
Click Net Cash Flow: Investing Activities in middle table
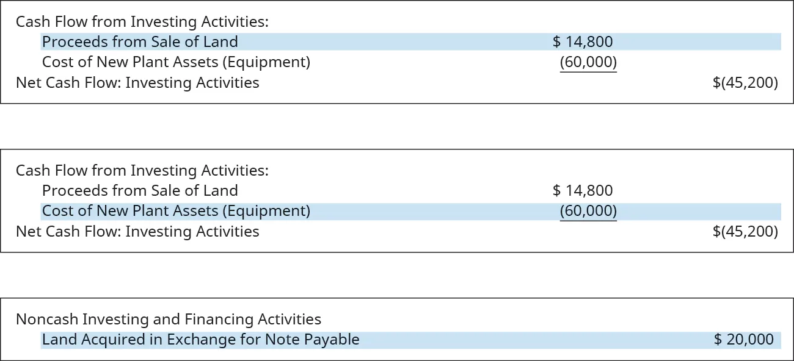(x=137, y=232)
